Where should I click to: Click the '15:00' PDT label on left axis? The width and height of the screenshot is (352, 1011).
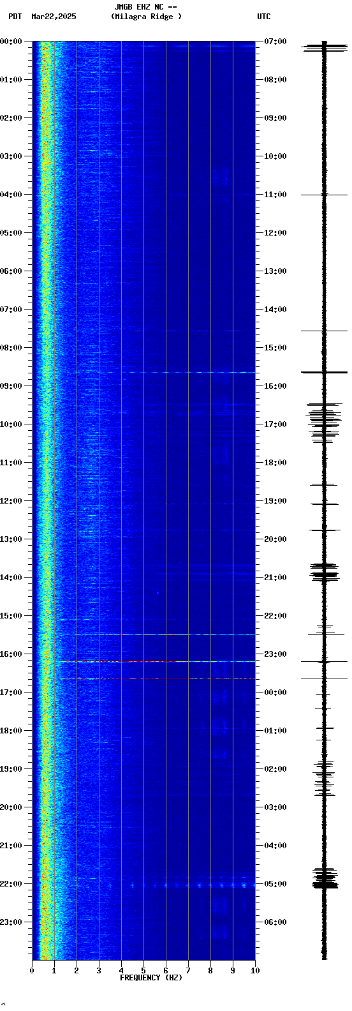click(x=11, y=616)
